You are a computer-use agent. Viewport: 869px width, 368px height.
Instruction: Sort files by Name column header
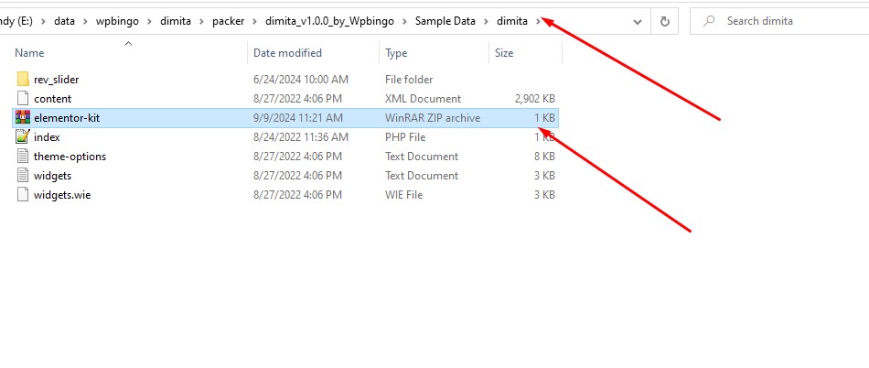[30, 53]
